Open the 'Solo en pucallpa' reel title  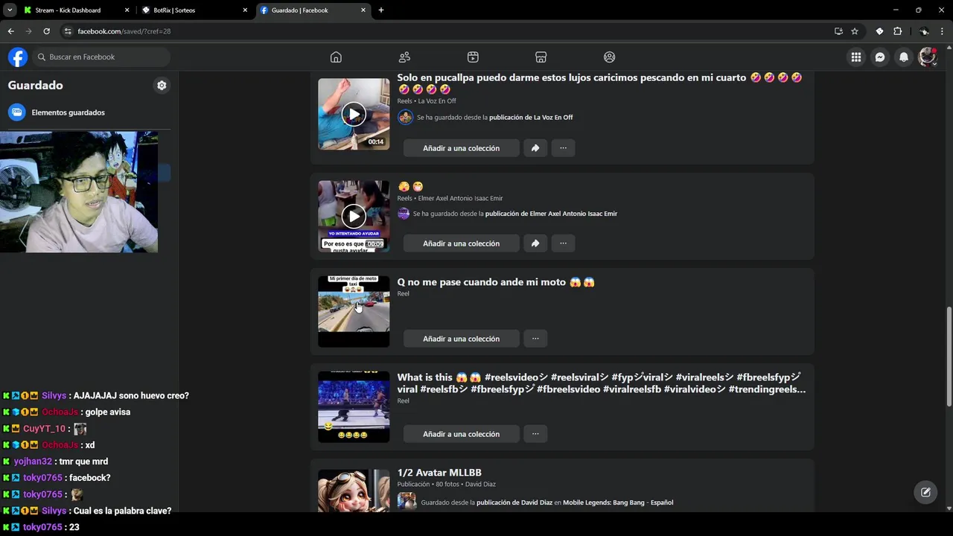tap(599, 83)
